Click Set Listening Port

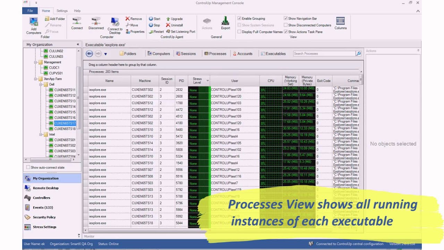click(180, 32)
